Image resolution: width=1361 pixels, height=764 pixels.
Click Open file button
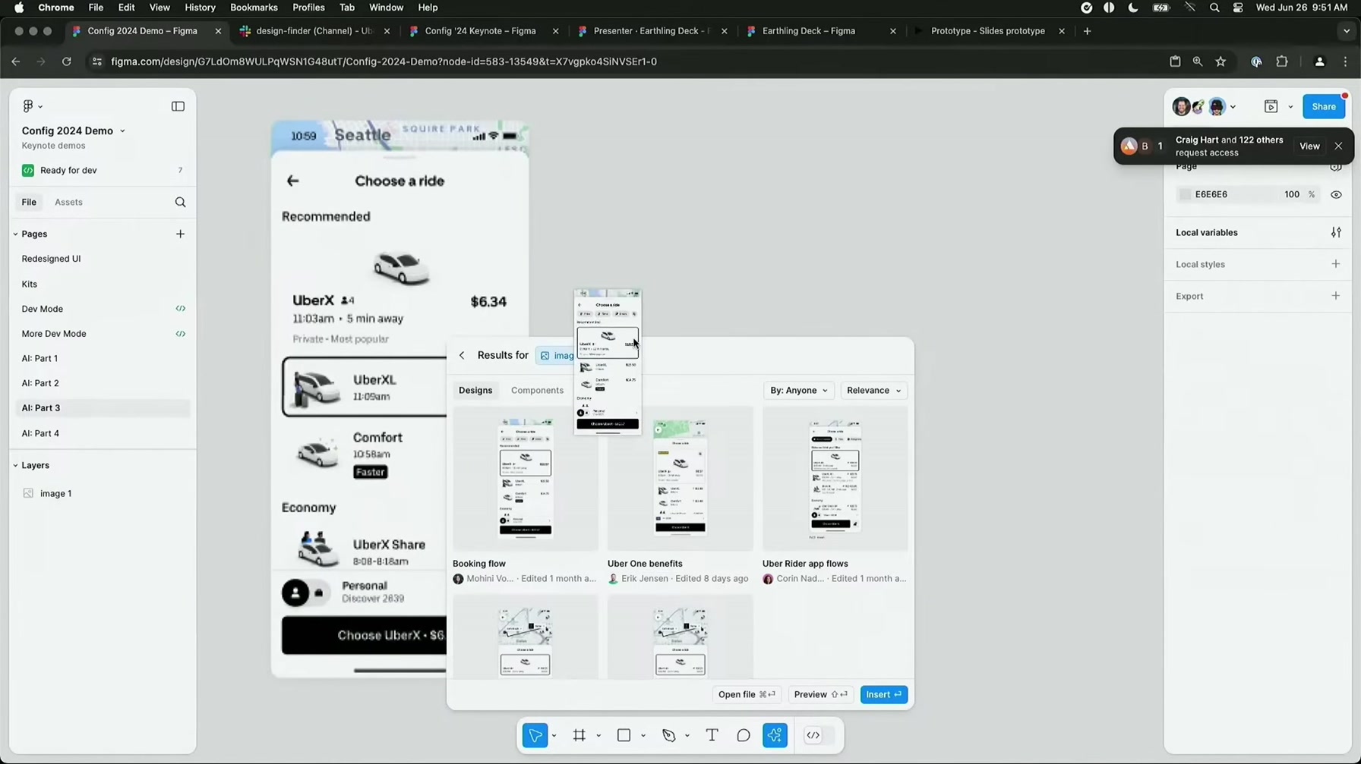tap(747, 694)
